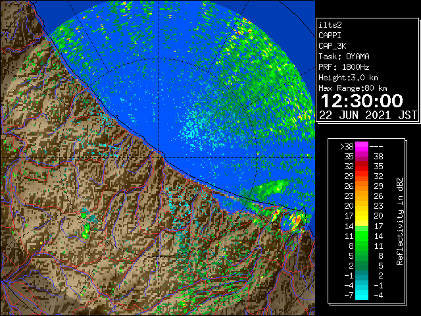Select the 'ilts2' site label
The height and width of the screenshot is (316, 421).
tap(330, 25)
